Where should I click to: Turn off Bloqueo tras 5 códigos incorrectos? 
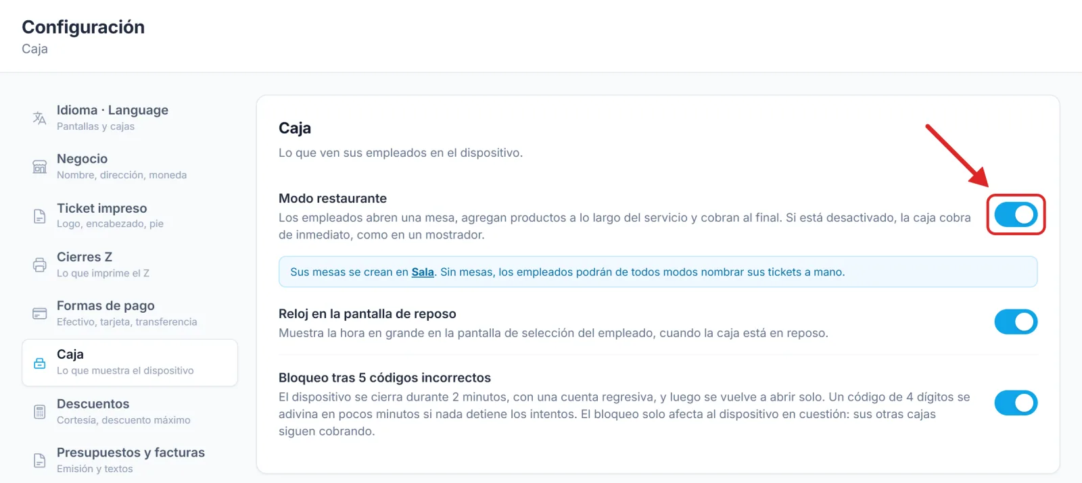coord(1016,403)
